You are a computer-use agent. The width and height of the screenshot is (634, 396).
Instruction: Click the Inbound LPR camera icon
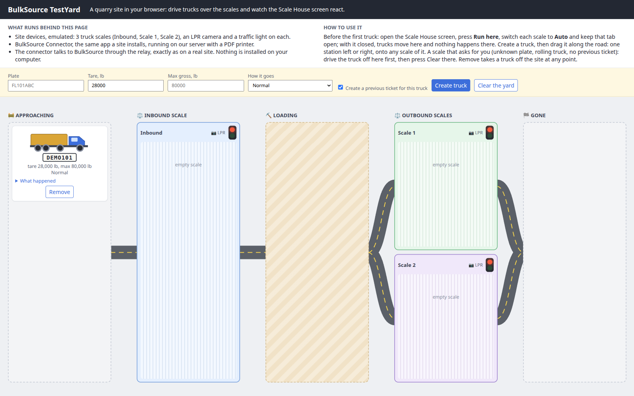point(214,133)
